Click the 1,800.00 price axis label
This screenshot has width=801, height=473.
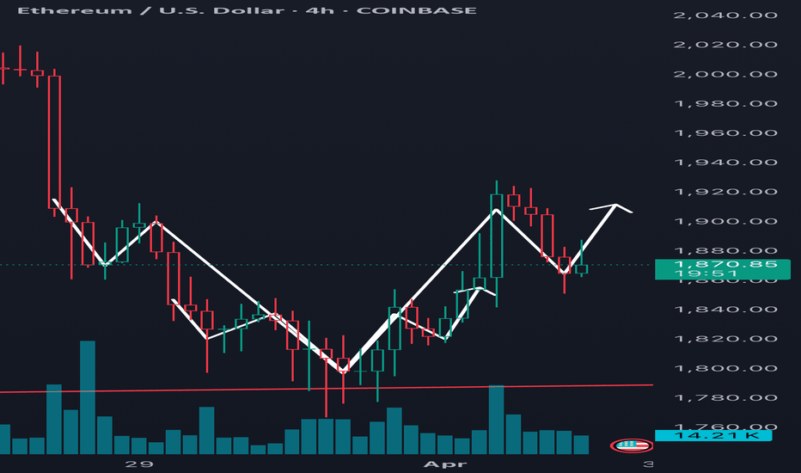click(x=725, y=368)
